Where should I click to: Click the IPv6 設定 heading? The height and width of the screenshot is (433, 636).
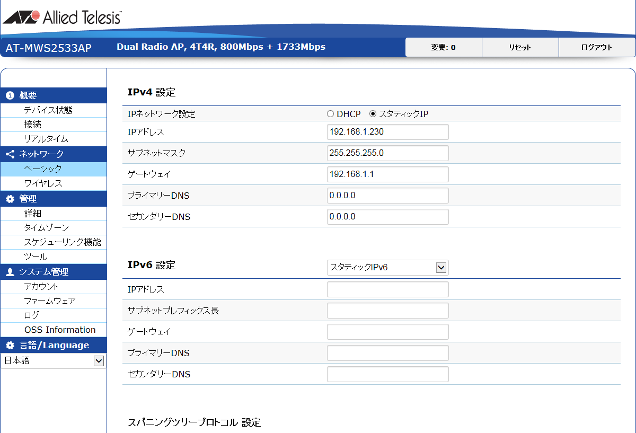tap(152, 265)
